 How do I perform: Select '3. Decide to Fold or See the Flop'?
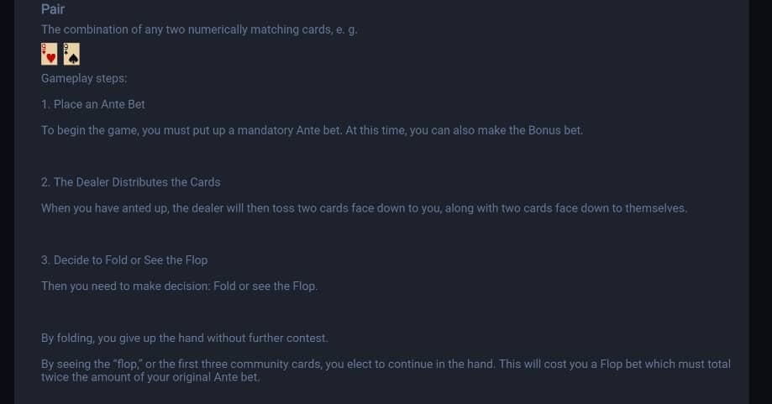pyautogui.click(x=124, y=260)
